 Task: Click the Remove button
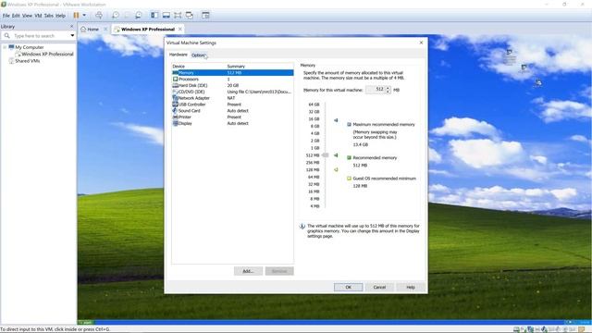pos(279,271)
